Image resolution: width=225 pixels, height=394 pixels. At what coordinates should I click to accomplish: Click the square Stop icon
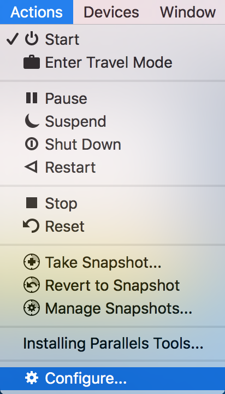32,203
